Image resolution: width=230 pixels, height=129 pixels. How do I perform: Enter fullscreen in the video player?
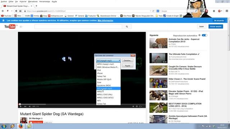pos(144,106)
